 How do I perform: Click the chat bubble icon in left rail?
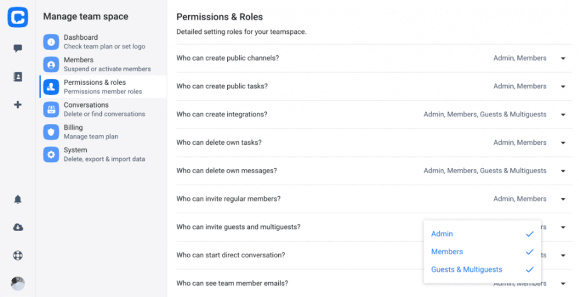pos(18,49)
